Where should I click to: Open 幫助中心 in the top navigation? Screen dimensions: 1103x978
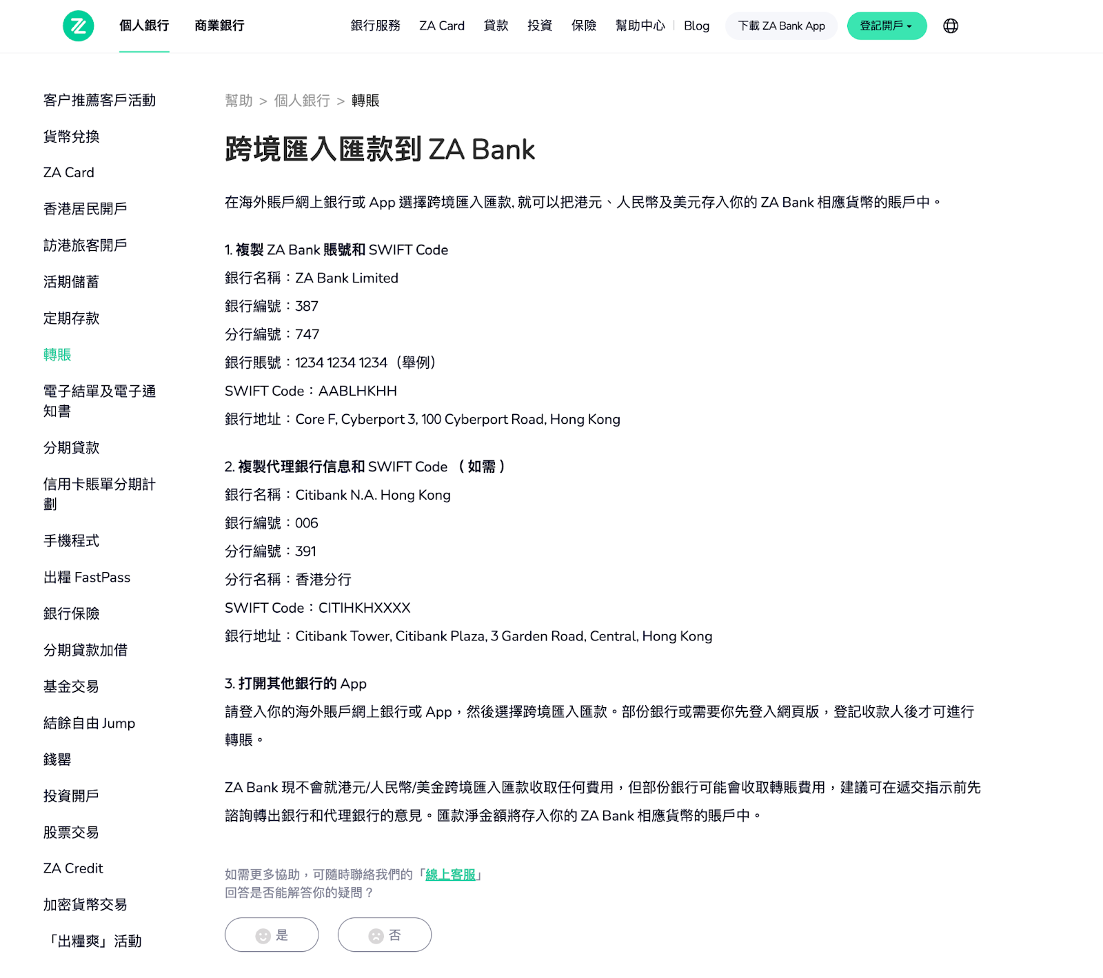640,26
